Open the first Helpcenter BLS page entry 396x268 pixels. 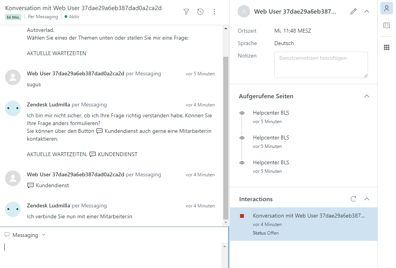tap(271, 113)
